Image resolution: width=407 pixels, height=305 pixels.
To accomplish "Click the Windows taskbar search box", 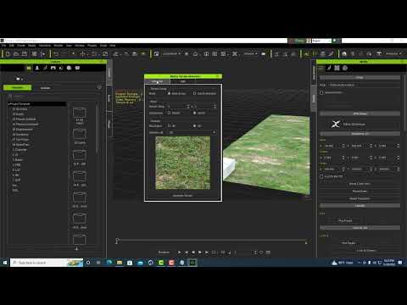I will (47, 263).
